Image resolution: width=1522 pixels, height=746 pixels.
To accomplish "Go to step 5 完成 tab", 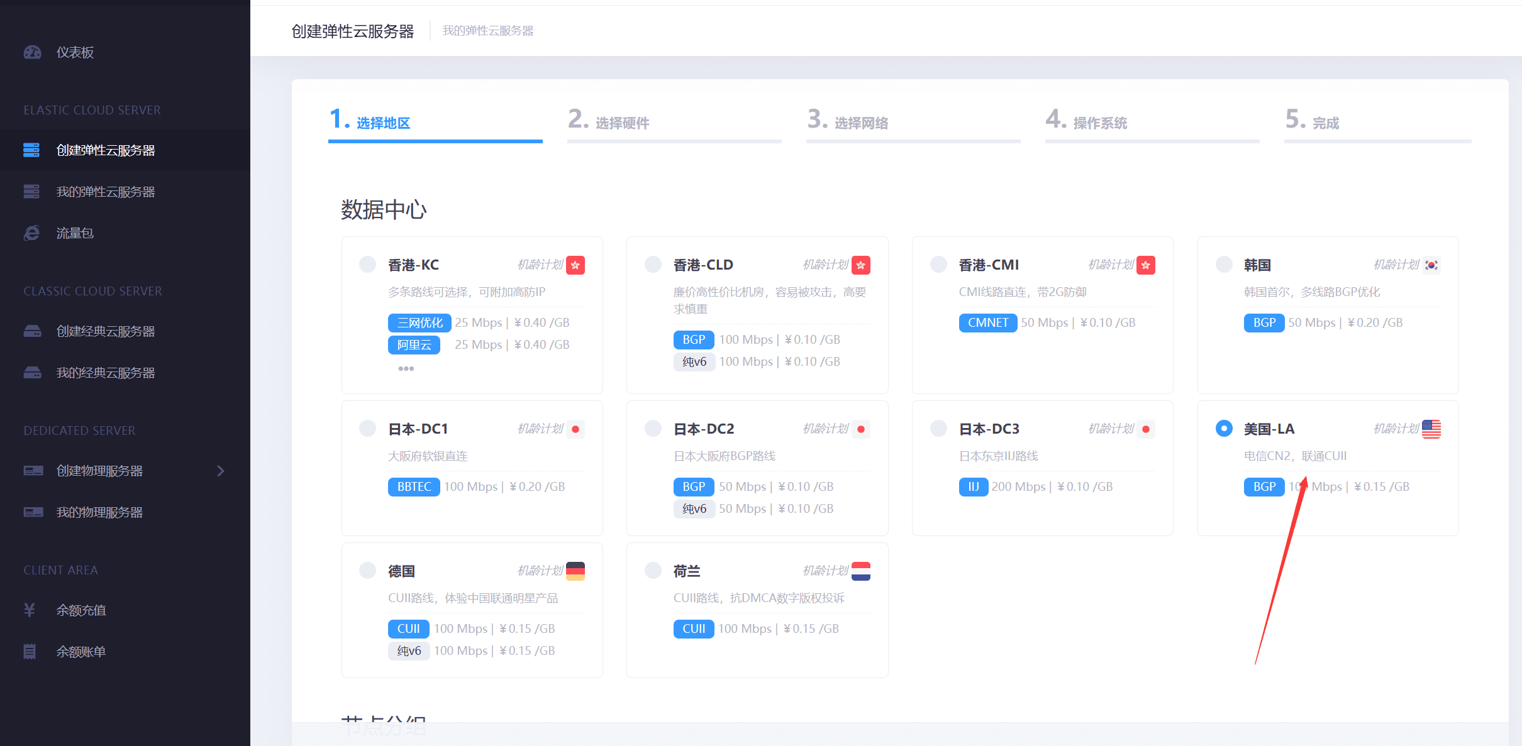I will click(1377, 123).
